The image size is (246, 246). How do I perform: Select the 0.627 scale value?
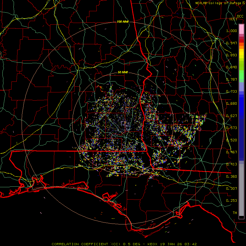pyautogui.click(x=232, y=116)
